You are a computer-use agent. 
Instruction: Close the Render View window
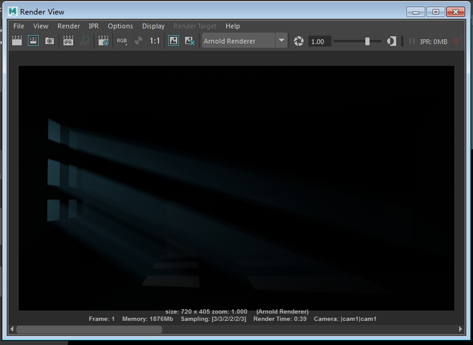(x=456, y=12)
